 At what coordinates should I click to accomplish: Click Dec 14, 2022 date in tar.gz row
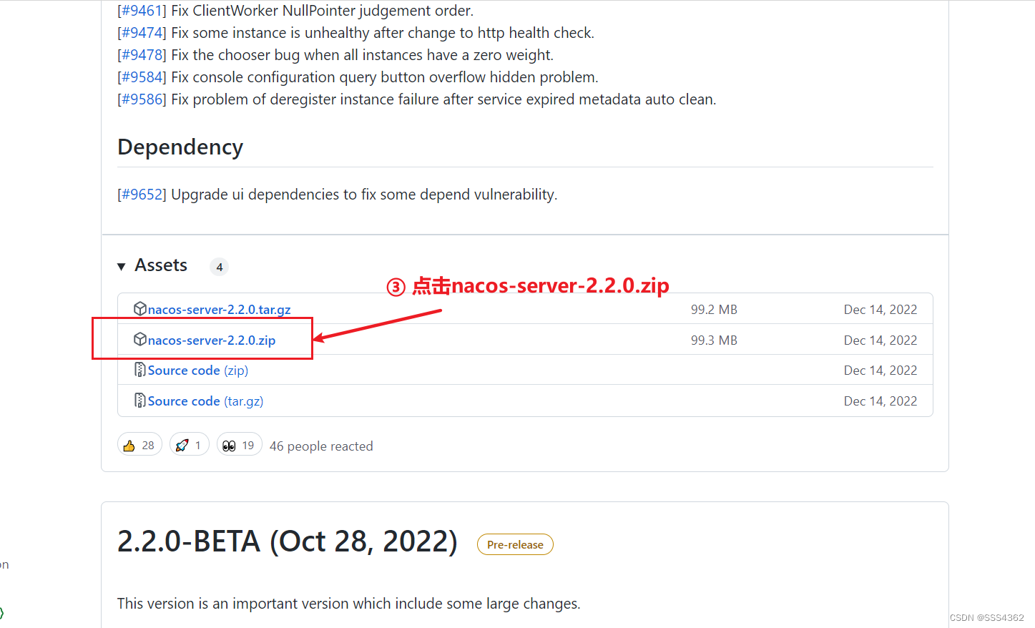pos(881,310)
